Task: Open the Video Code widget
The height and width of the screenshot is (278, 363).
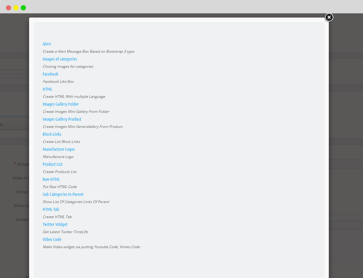Action: (52, 239)
